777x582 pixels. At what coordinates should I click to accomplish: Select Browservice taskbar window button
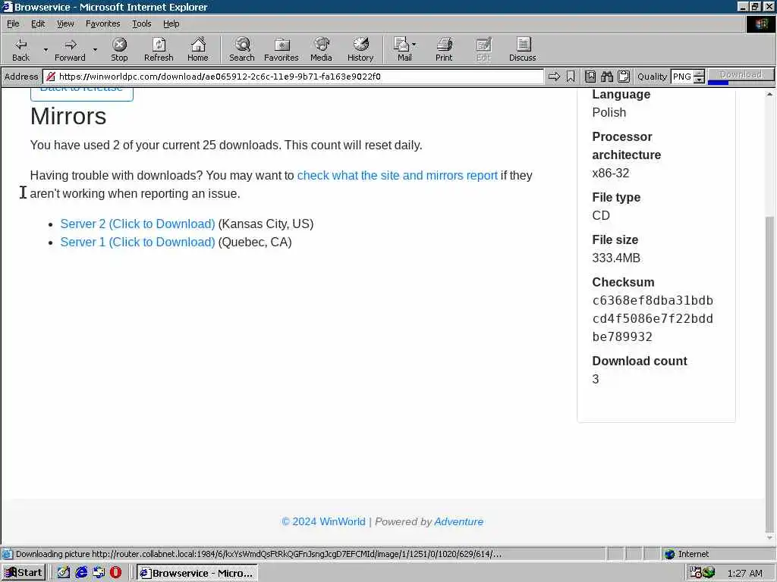click(197, 573)
